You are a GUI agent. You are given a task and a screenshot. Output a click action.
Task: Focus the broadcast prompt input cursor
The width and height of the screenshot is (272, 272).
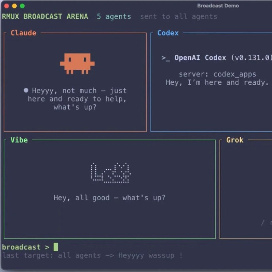(56, 247)
